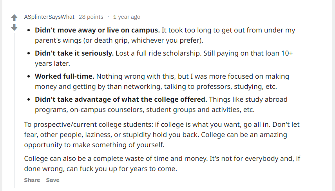Image resolution: width=335 pixels, height=191 pixels.
Task: Click bold text "Didn't take it seriously."
Action: coord(74,53)
